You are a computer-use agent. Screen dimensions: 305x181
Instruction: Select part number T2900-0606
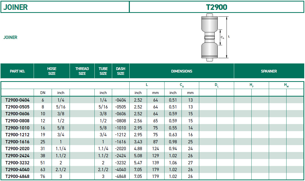(x=17, y=114)
